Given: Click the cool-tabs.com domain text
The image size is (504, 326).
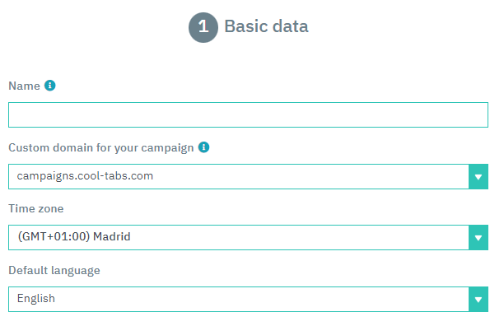Looking at the screenshot, I should pos(115,175).
